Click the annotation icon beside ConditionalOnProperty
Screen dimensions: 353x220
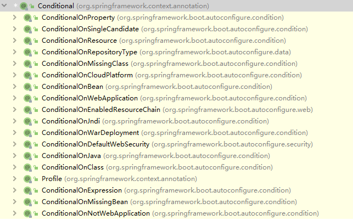tap(27, 18)
